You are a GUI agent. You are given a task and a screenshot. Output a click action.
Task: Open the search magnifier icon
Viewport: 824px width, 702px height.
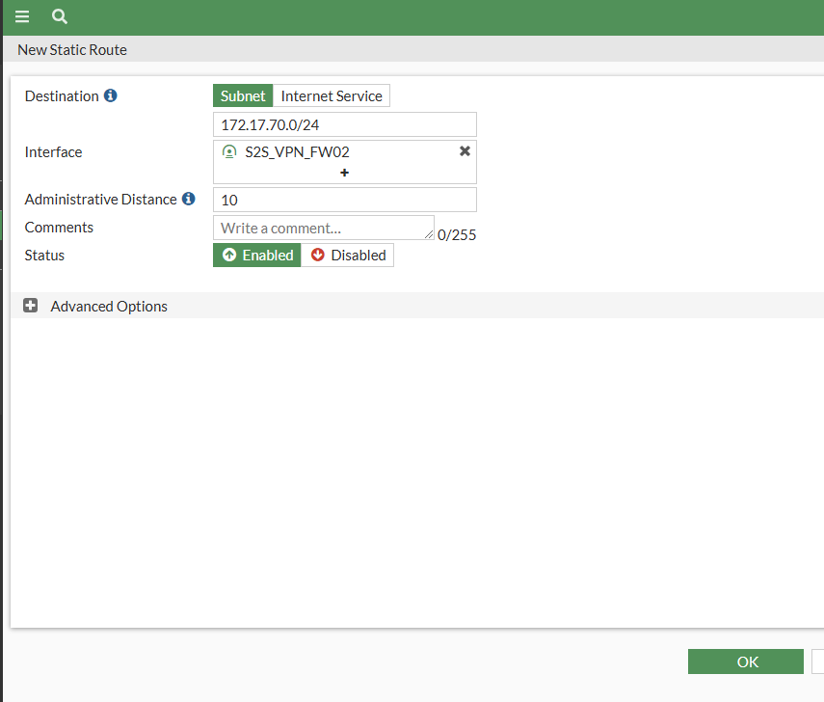tap(60, 16)
